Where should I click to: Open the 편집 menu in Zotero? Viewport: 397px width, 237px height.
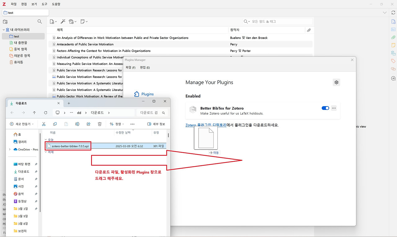point(24,4)
